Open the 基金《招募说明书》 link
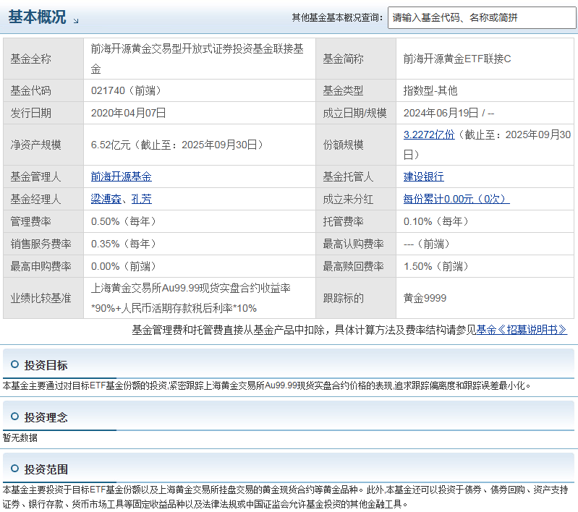 click(x=522, y=330)
